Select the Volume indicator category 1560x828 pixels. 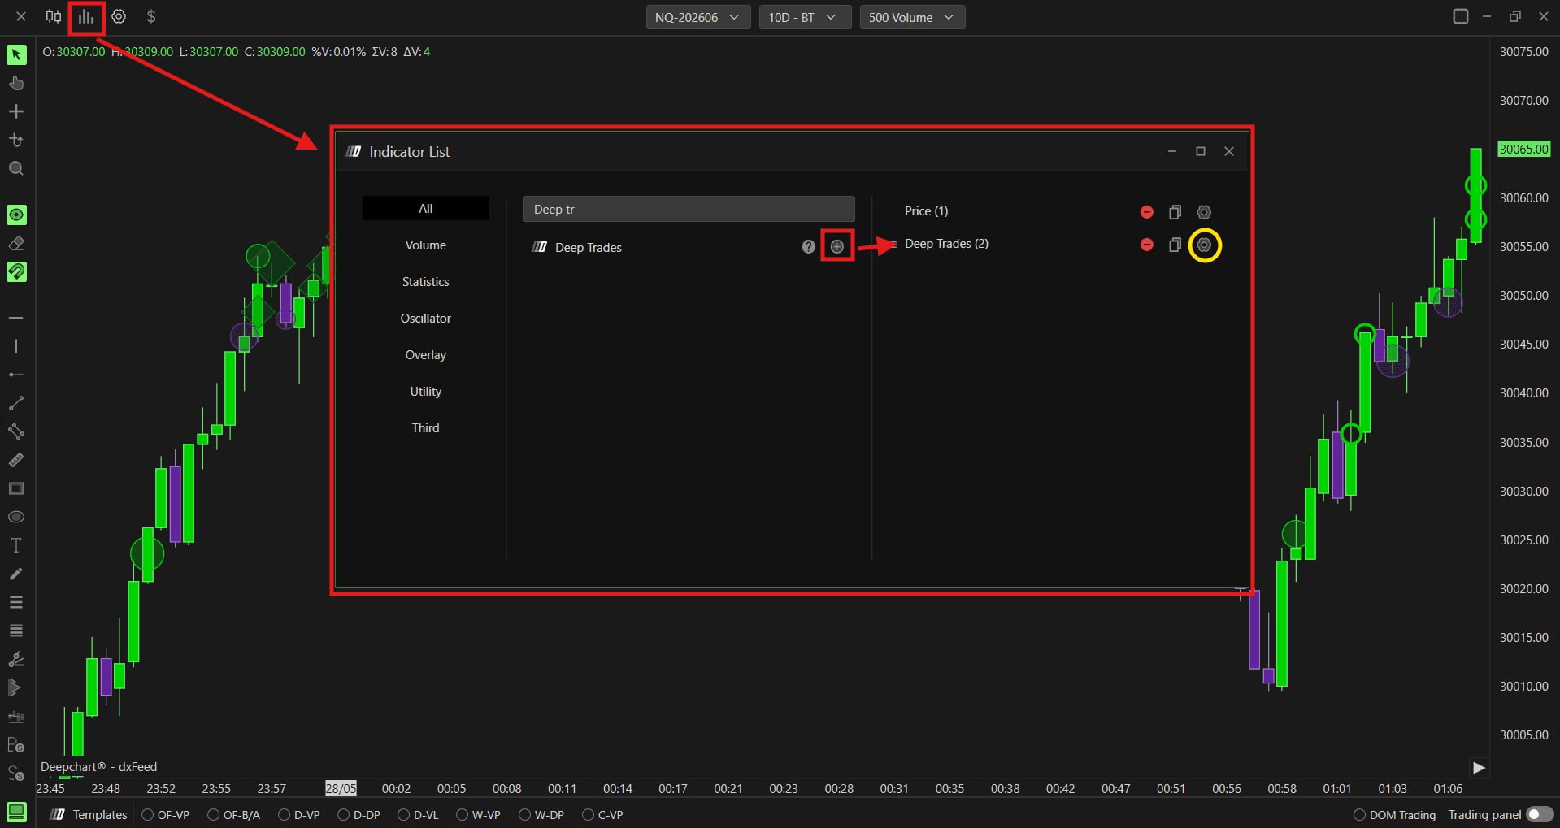pyautogui.click(x=426, y=245)
